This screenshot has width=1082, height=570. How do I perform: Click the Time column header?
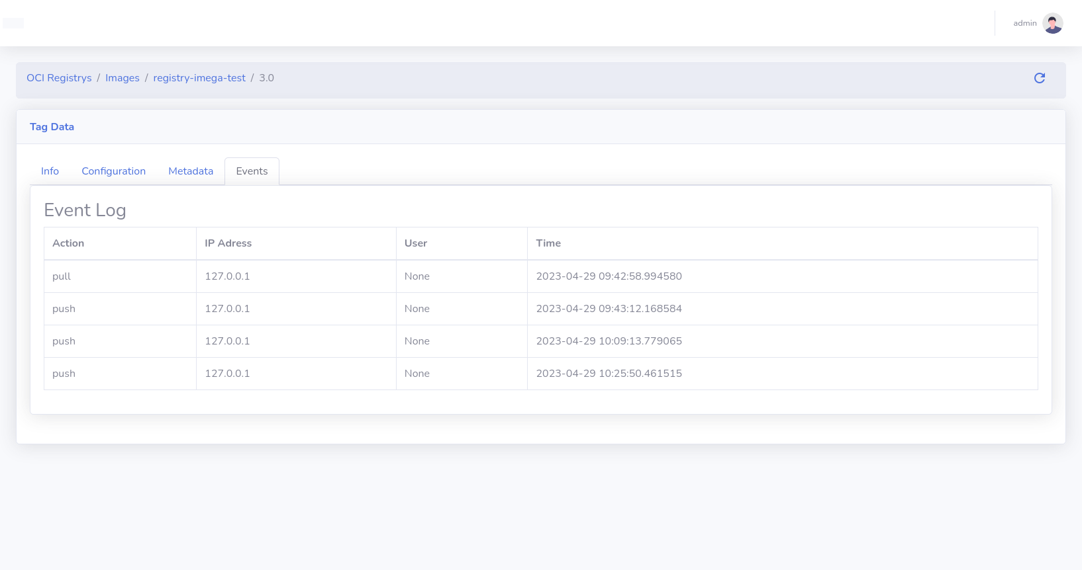tap(548, 243)
